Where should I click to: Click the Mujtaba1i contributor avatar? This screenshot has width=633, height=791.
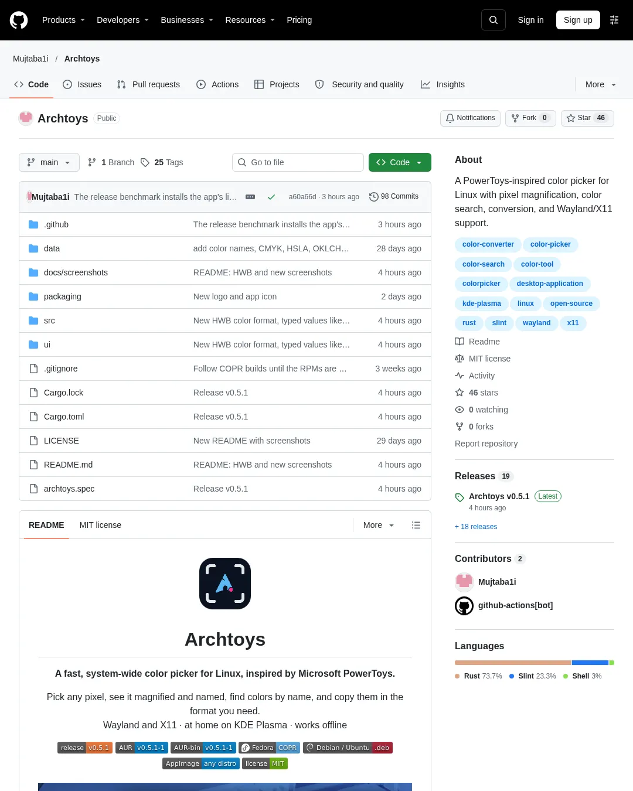[x=464, y=582]
